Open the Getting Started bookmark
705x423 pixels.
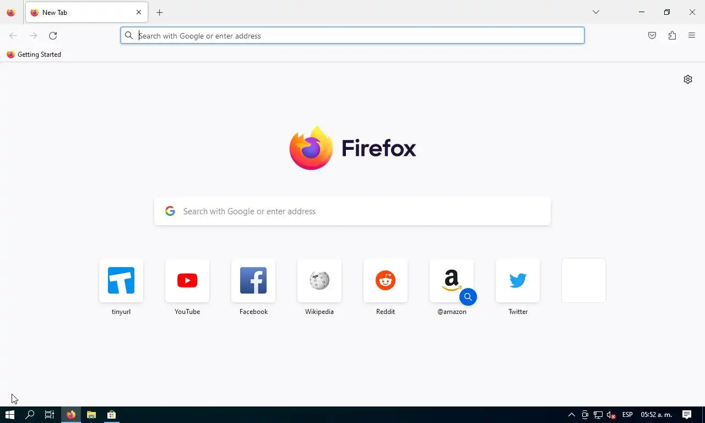(34, 55)
